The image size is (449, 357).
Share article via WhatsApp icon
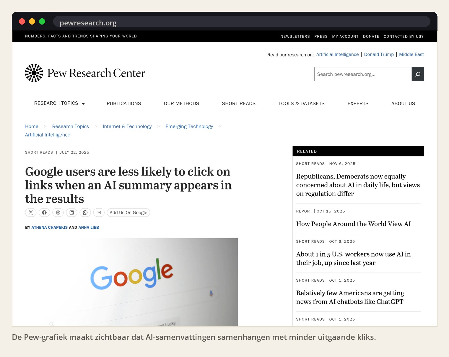point(85,212)
